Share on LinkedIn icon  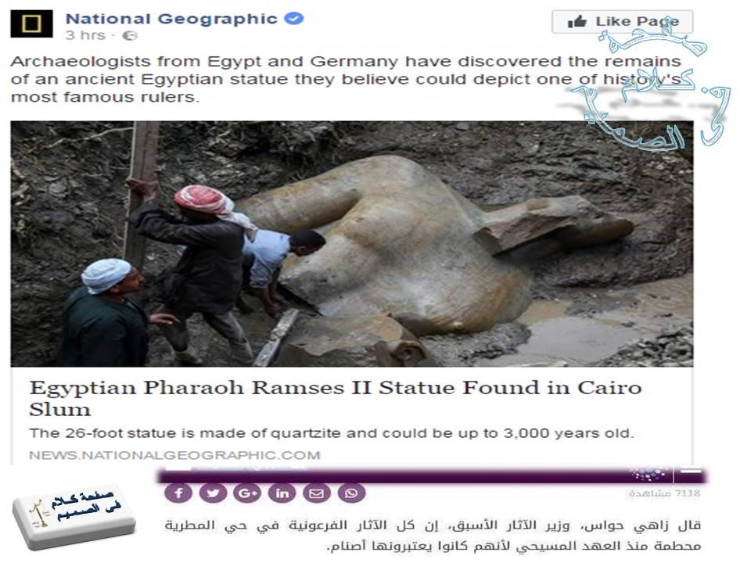(x=282, y=493)
